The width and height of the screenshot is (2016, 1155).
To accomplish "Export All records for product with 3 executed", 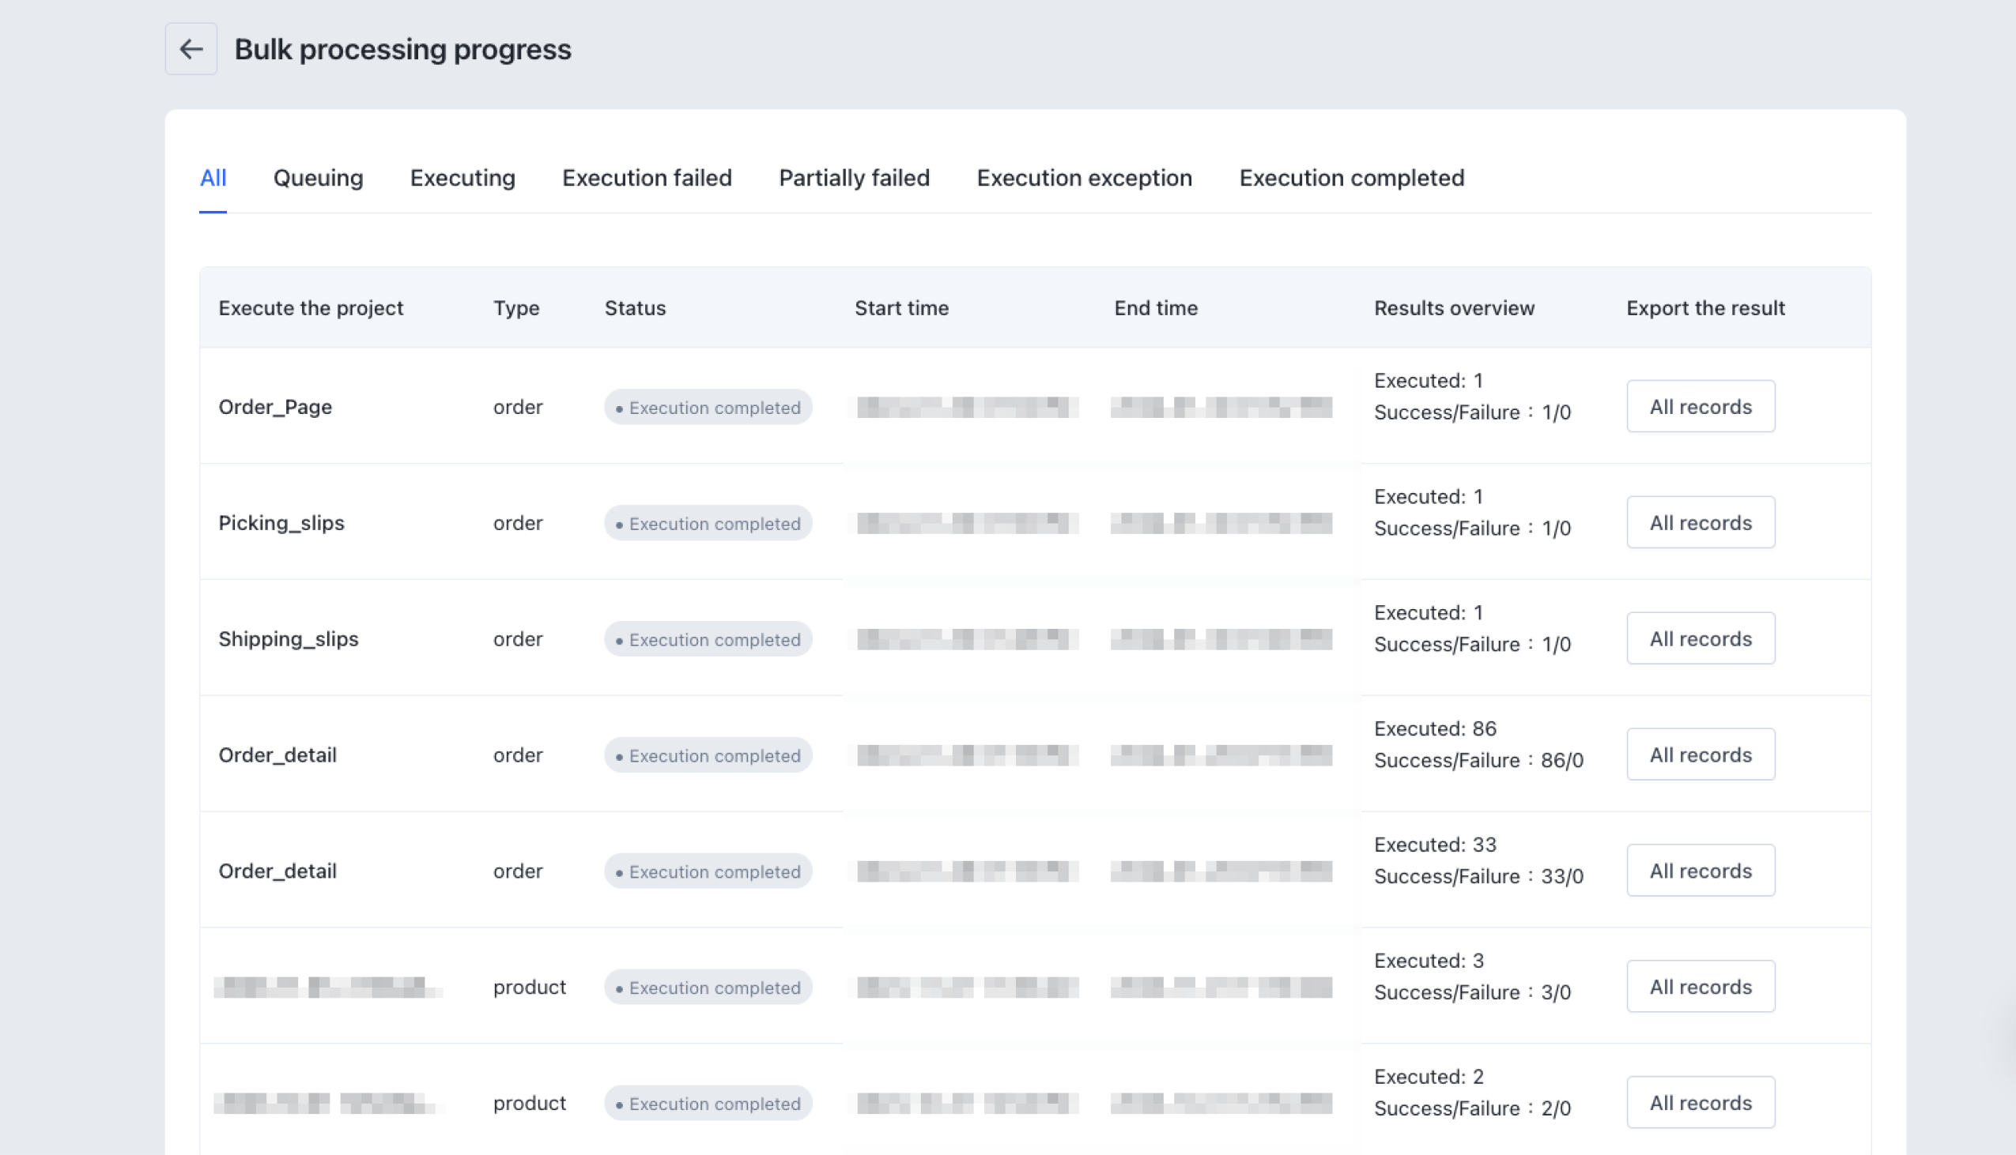I will [1700, 986].
